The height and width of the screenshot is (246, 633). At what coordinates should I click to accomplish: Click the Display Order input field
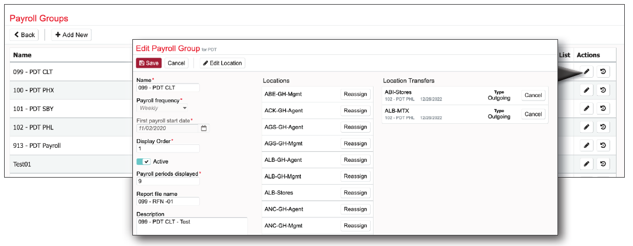167,148
